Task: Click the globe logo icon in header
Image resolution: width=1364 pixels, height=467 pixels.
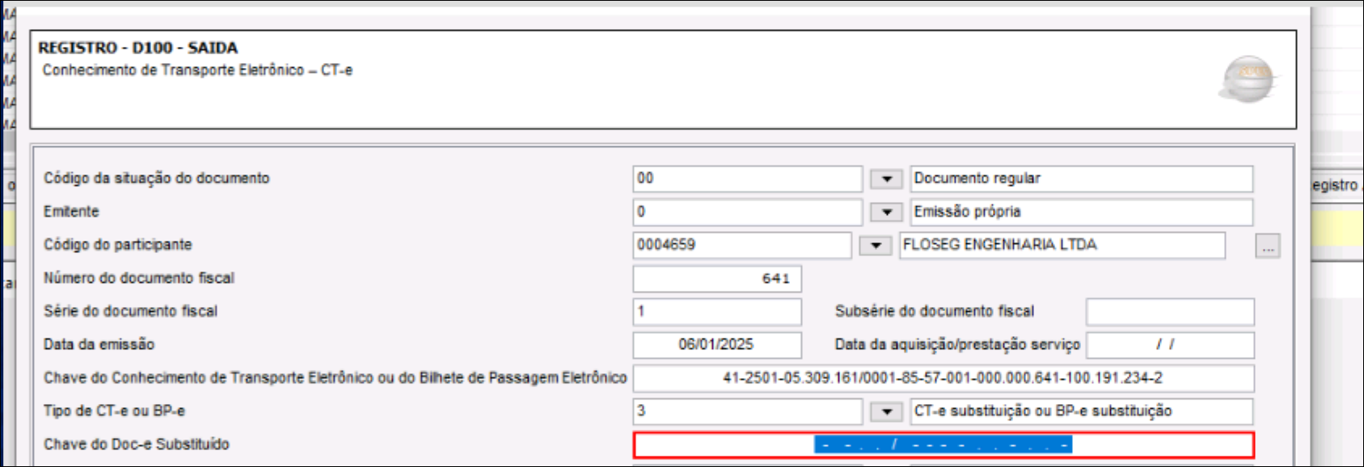Action: click(1248, 79)
